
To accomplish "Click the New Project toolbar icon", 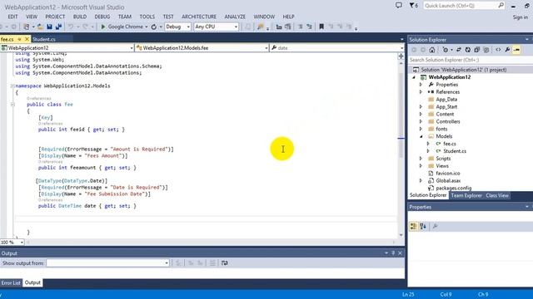I will [26, 27].
